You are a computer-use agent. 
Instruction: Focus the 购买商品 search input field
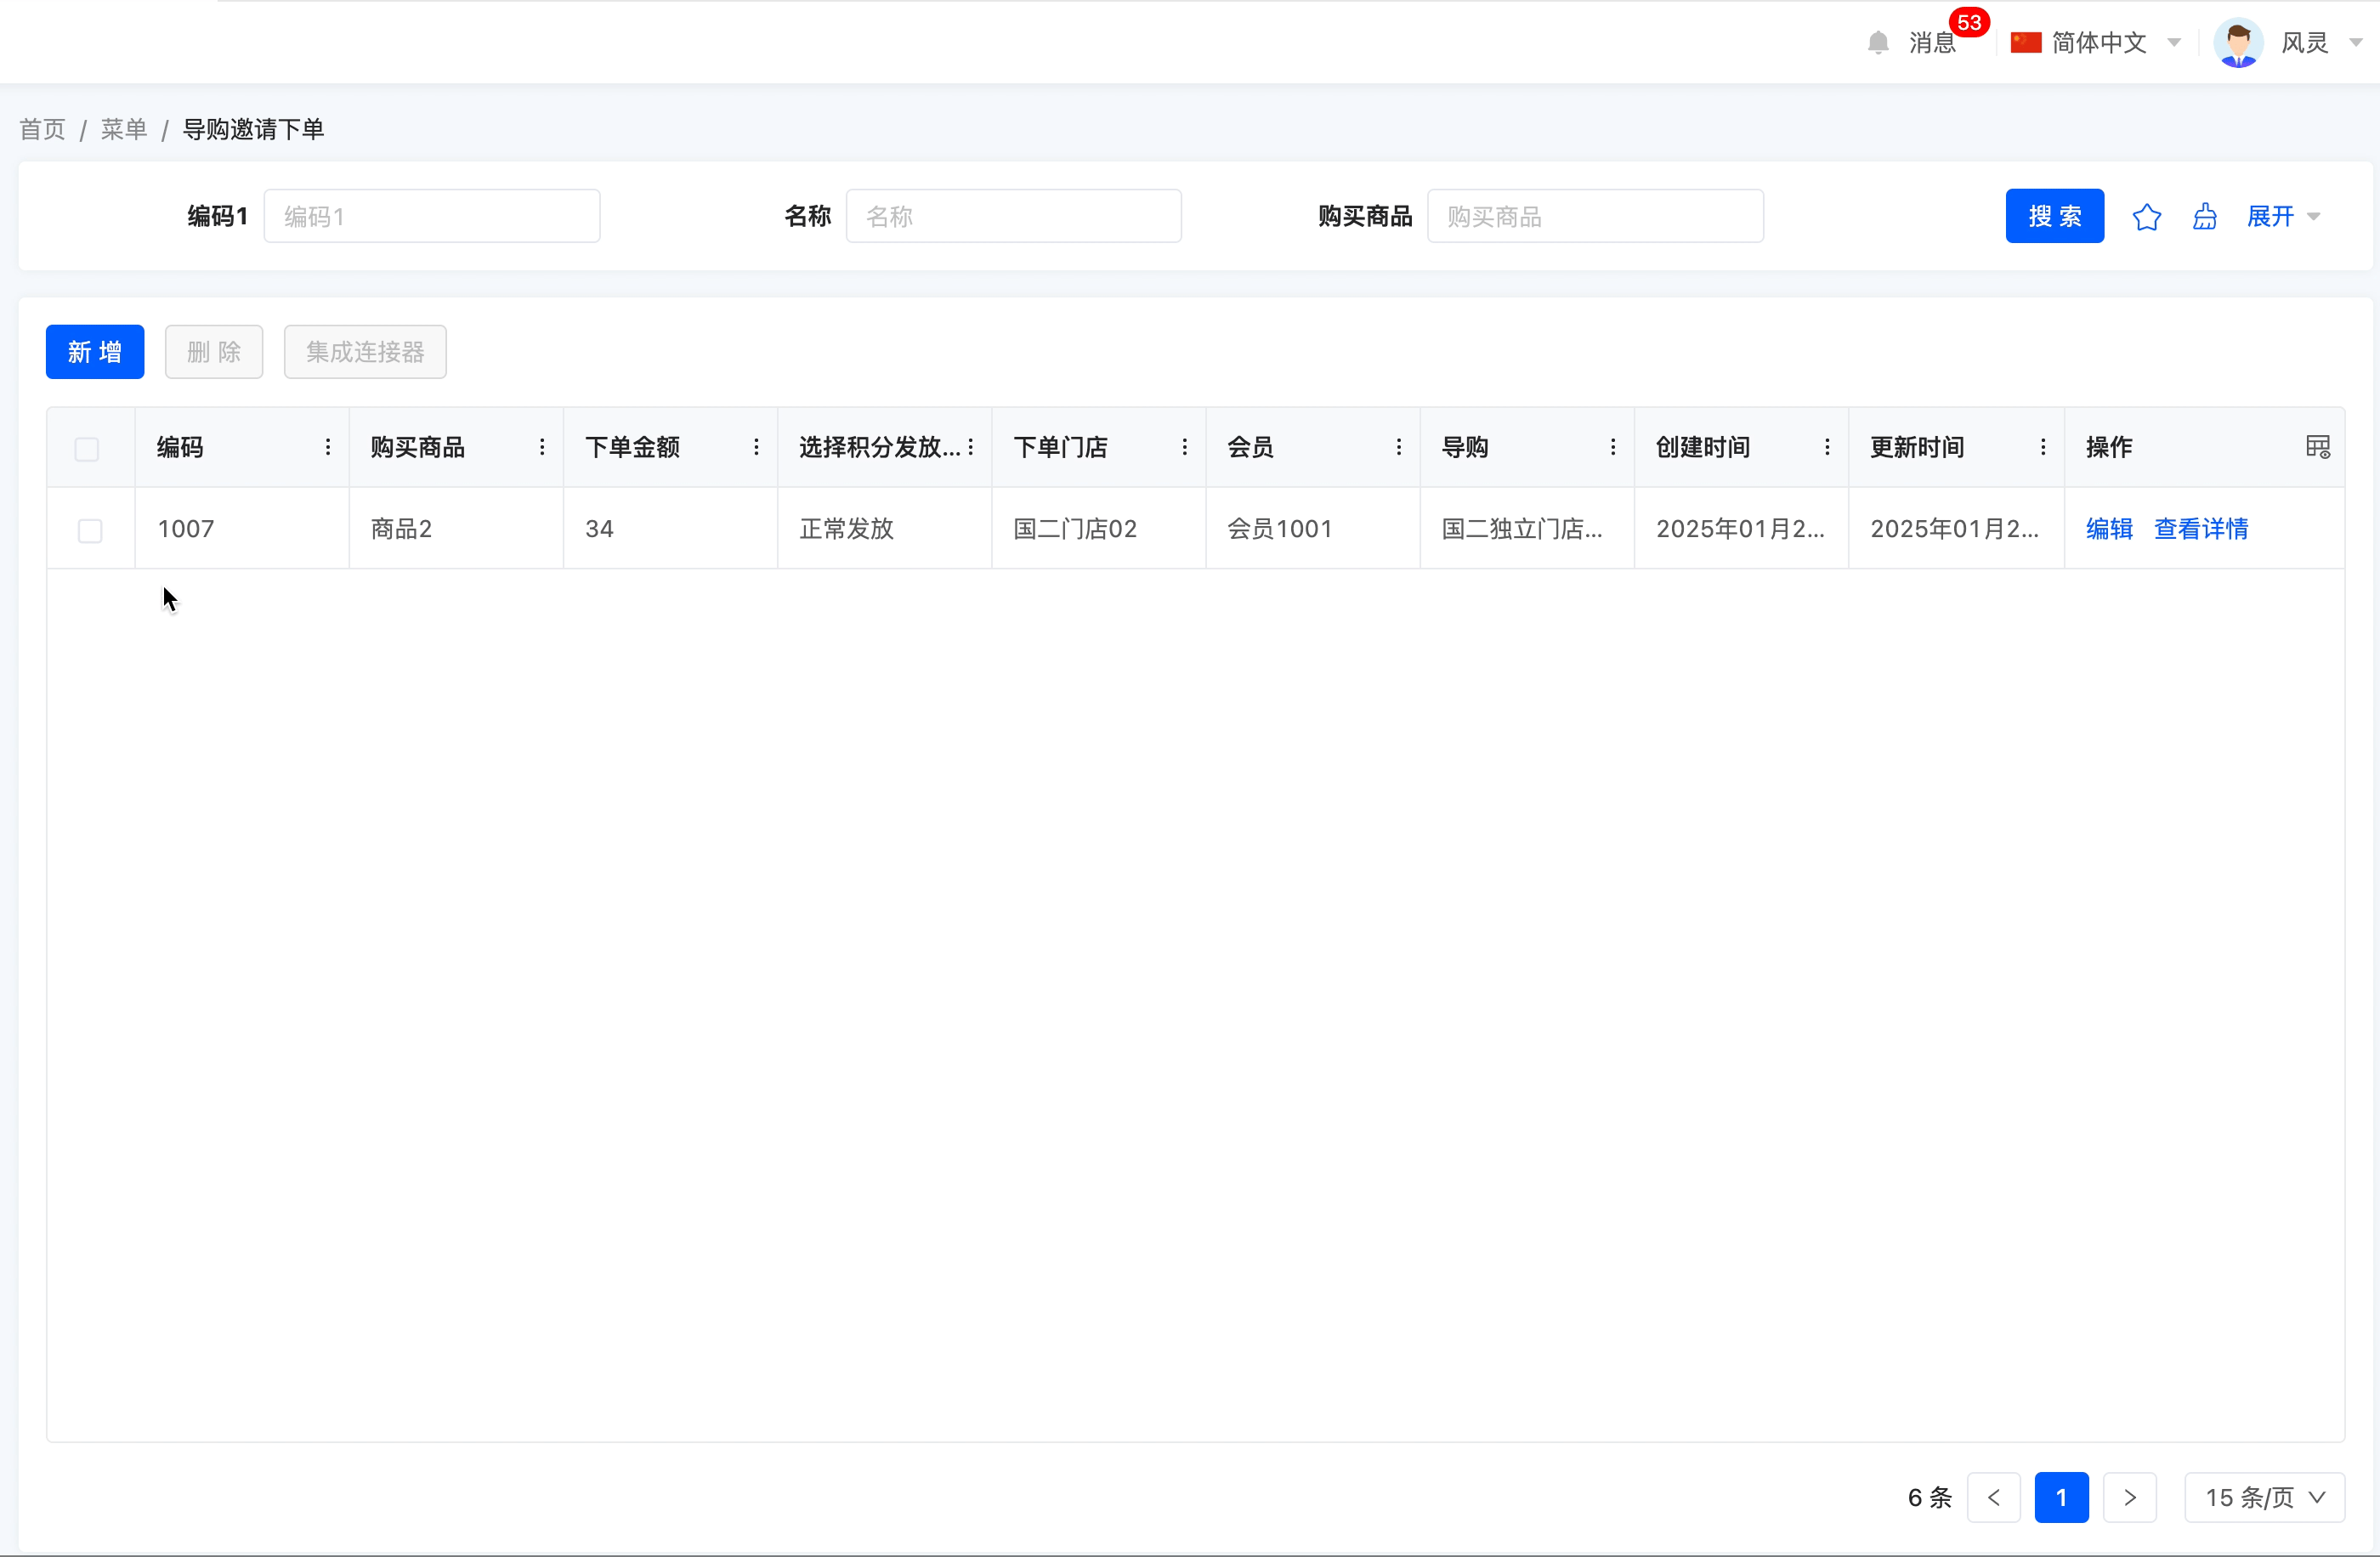pos(1594,217)
